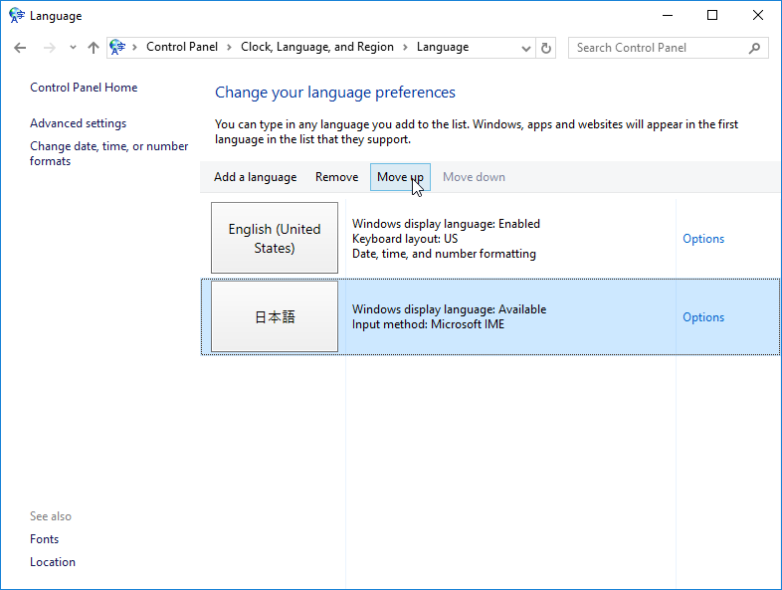Focus the Search Control Panel field
The height and width of the screenshot is (590, 782).
coord(657,48)
